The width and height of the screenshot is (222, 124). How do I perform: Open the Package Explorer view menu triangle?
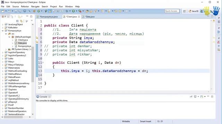pyautogui.click(x=32, y=21)
